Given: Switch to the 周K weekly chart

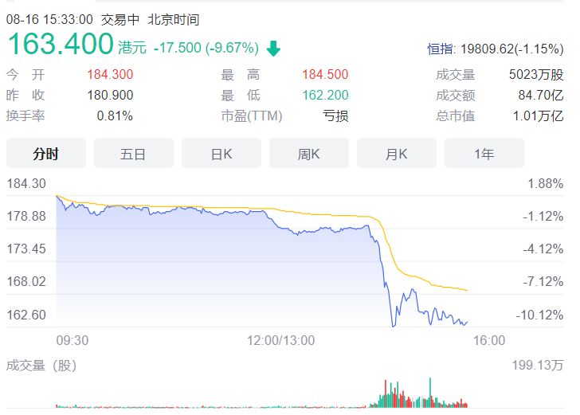Looking at the screenshot, I should pos(309,154).
